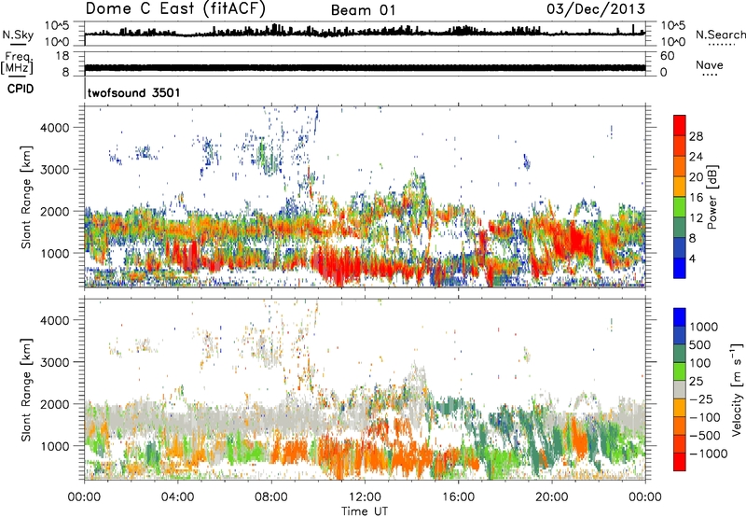Viewport: 746px width, 517px height.
Task: Click the blue top Velocity colorbar segment
Action: [680, 317]
